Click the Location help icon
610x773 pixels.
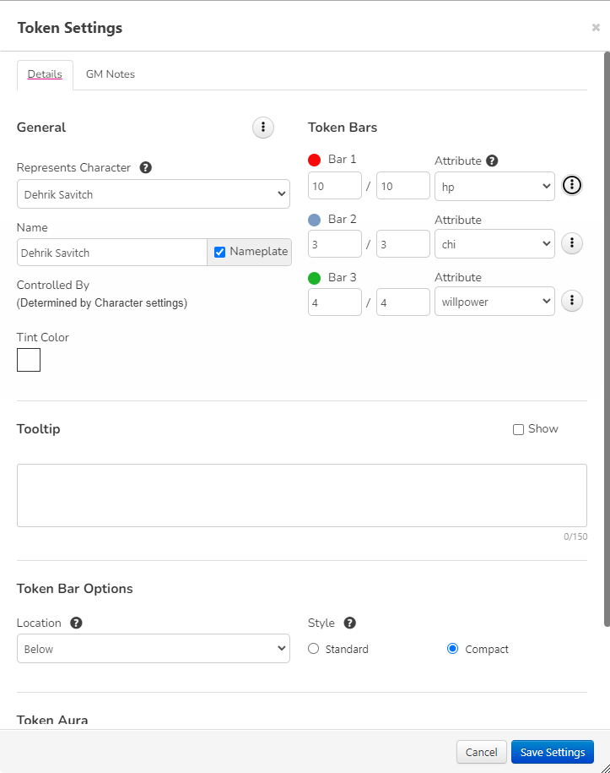[76, 623]
